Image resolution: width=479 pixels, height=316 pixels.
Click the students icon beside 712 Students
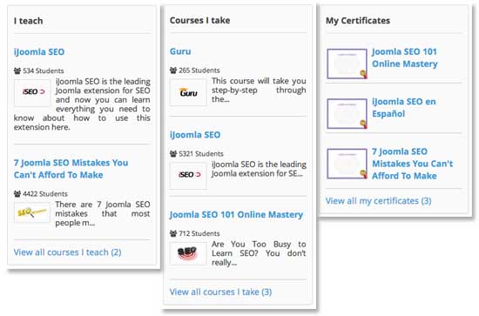click(173, 233)
